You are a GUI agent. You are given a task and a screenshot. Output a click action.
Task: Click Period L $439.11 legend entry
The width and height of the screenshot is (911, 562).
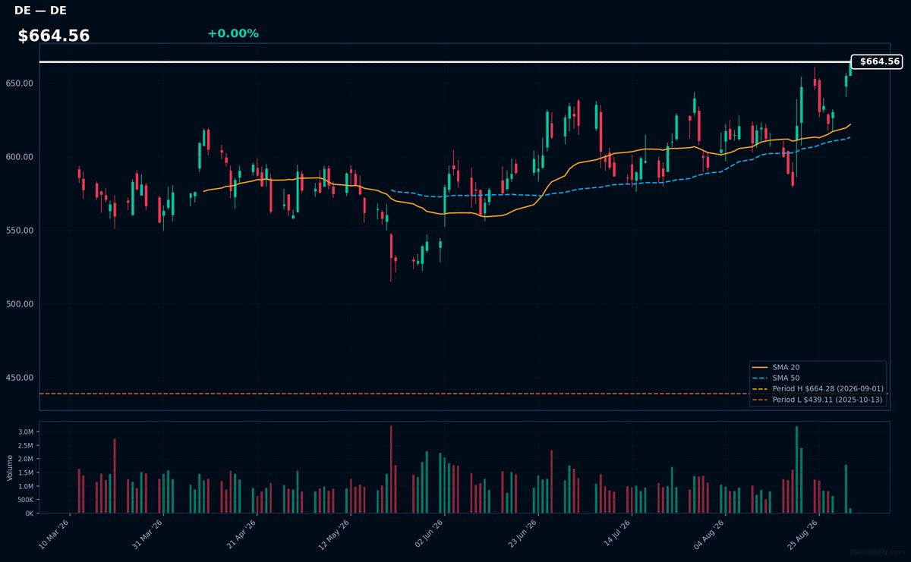click(x=818, y=399)
